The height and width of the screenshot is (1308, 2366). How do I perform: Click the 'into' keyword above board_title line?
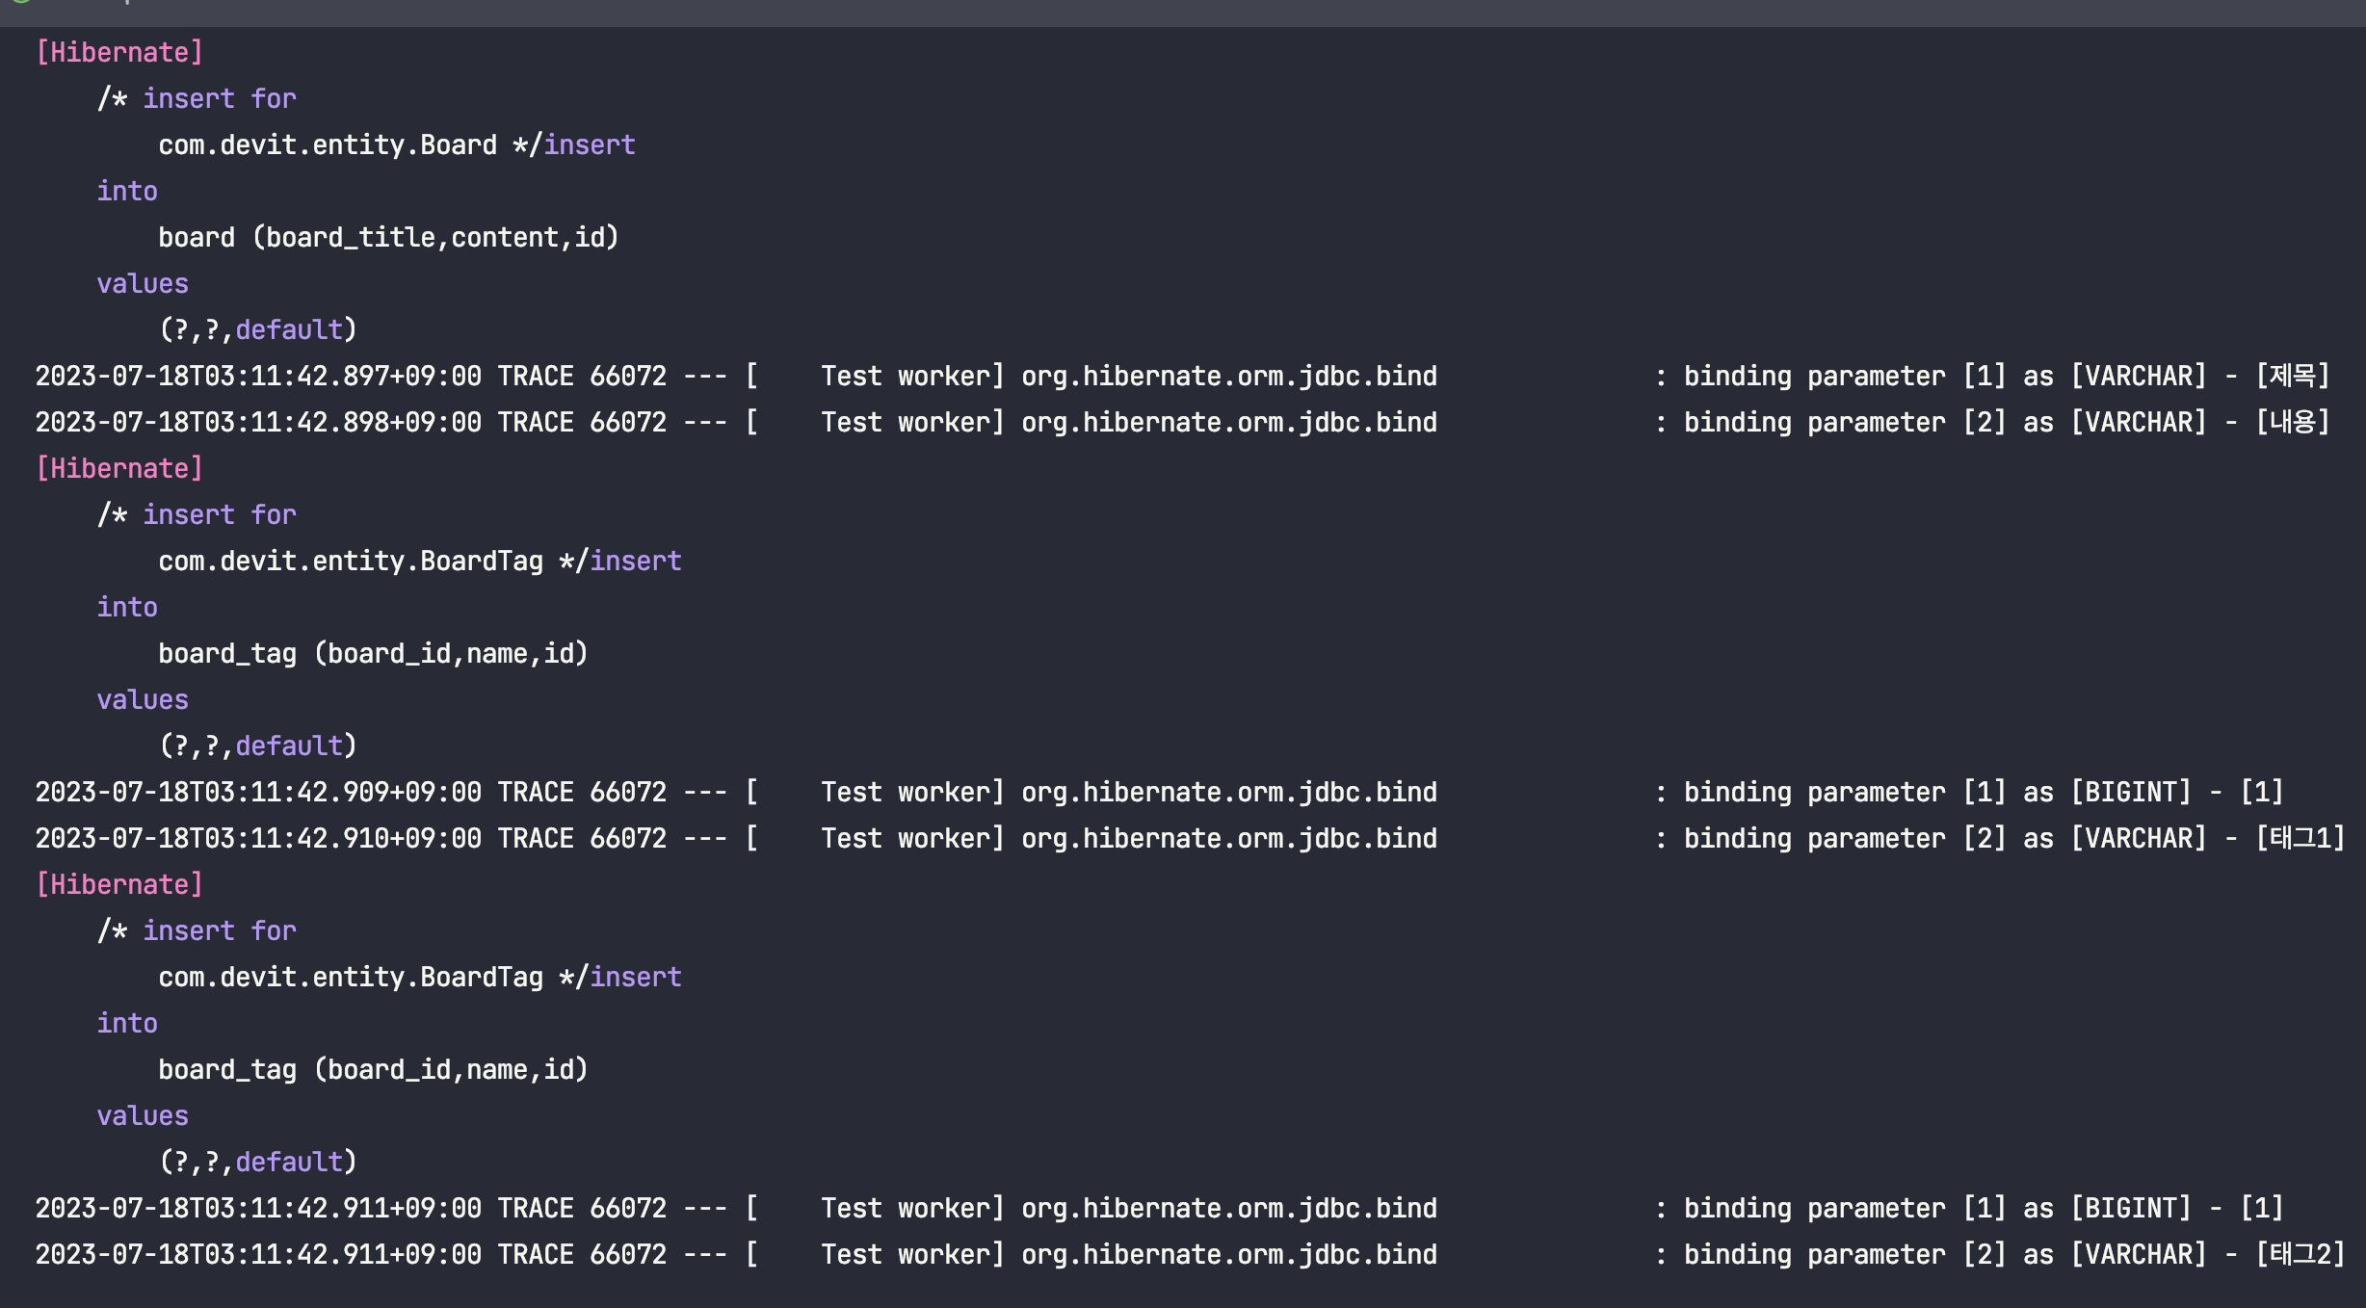127,191
